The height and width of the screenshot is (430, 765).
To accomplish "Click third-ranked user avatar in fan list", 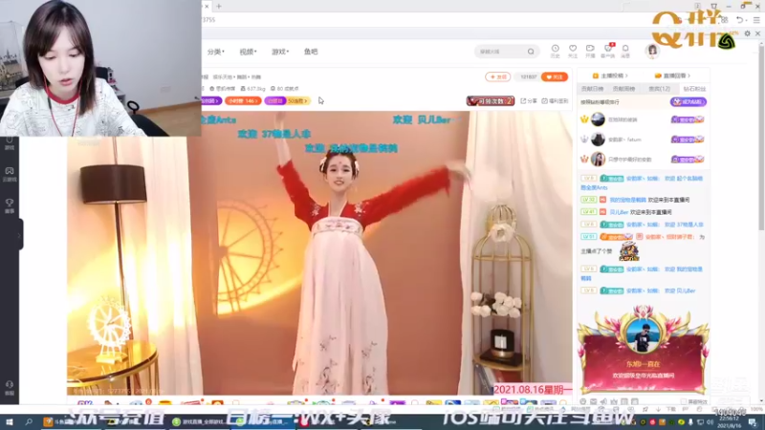I will [598, 160].
